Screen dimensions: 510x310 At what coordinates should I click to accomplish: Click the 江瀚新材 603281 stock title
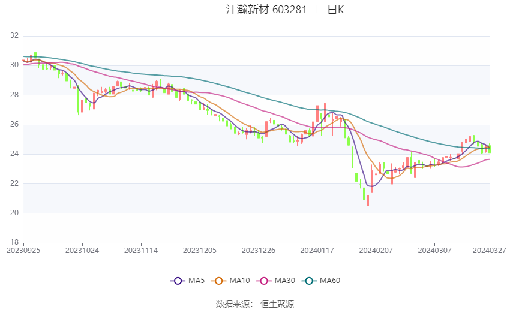tap(266, 10)
